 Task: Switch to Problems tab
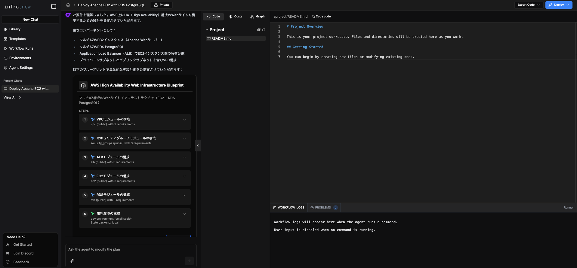tap(324, 208)
